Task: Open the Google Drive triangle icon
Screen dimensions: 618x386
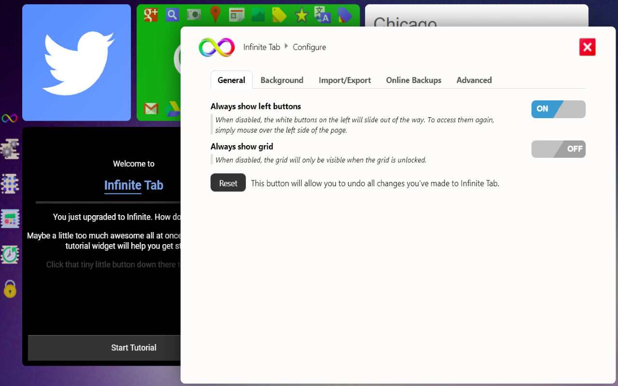Action: coord(172,109)
